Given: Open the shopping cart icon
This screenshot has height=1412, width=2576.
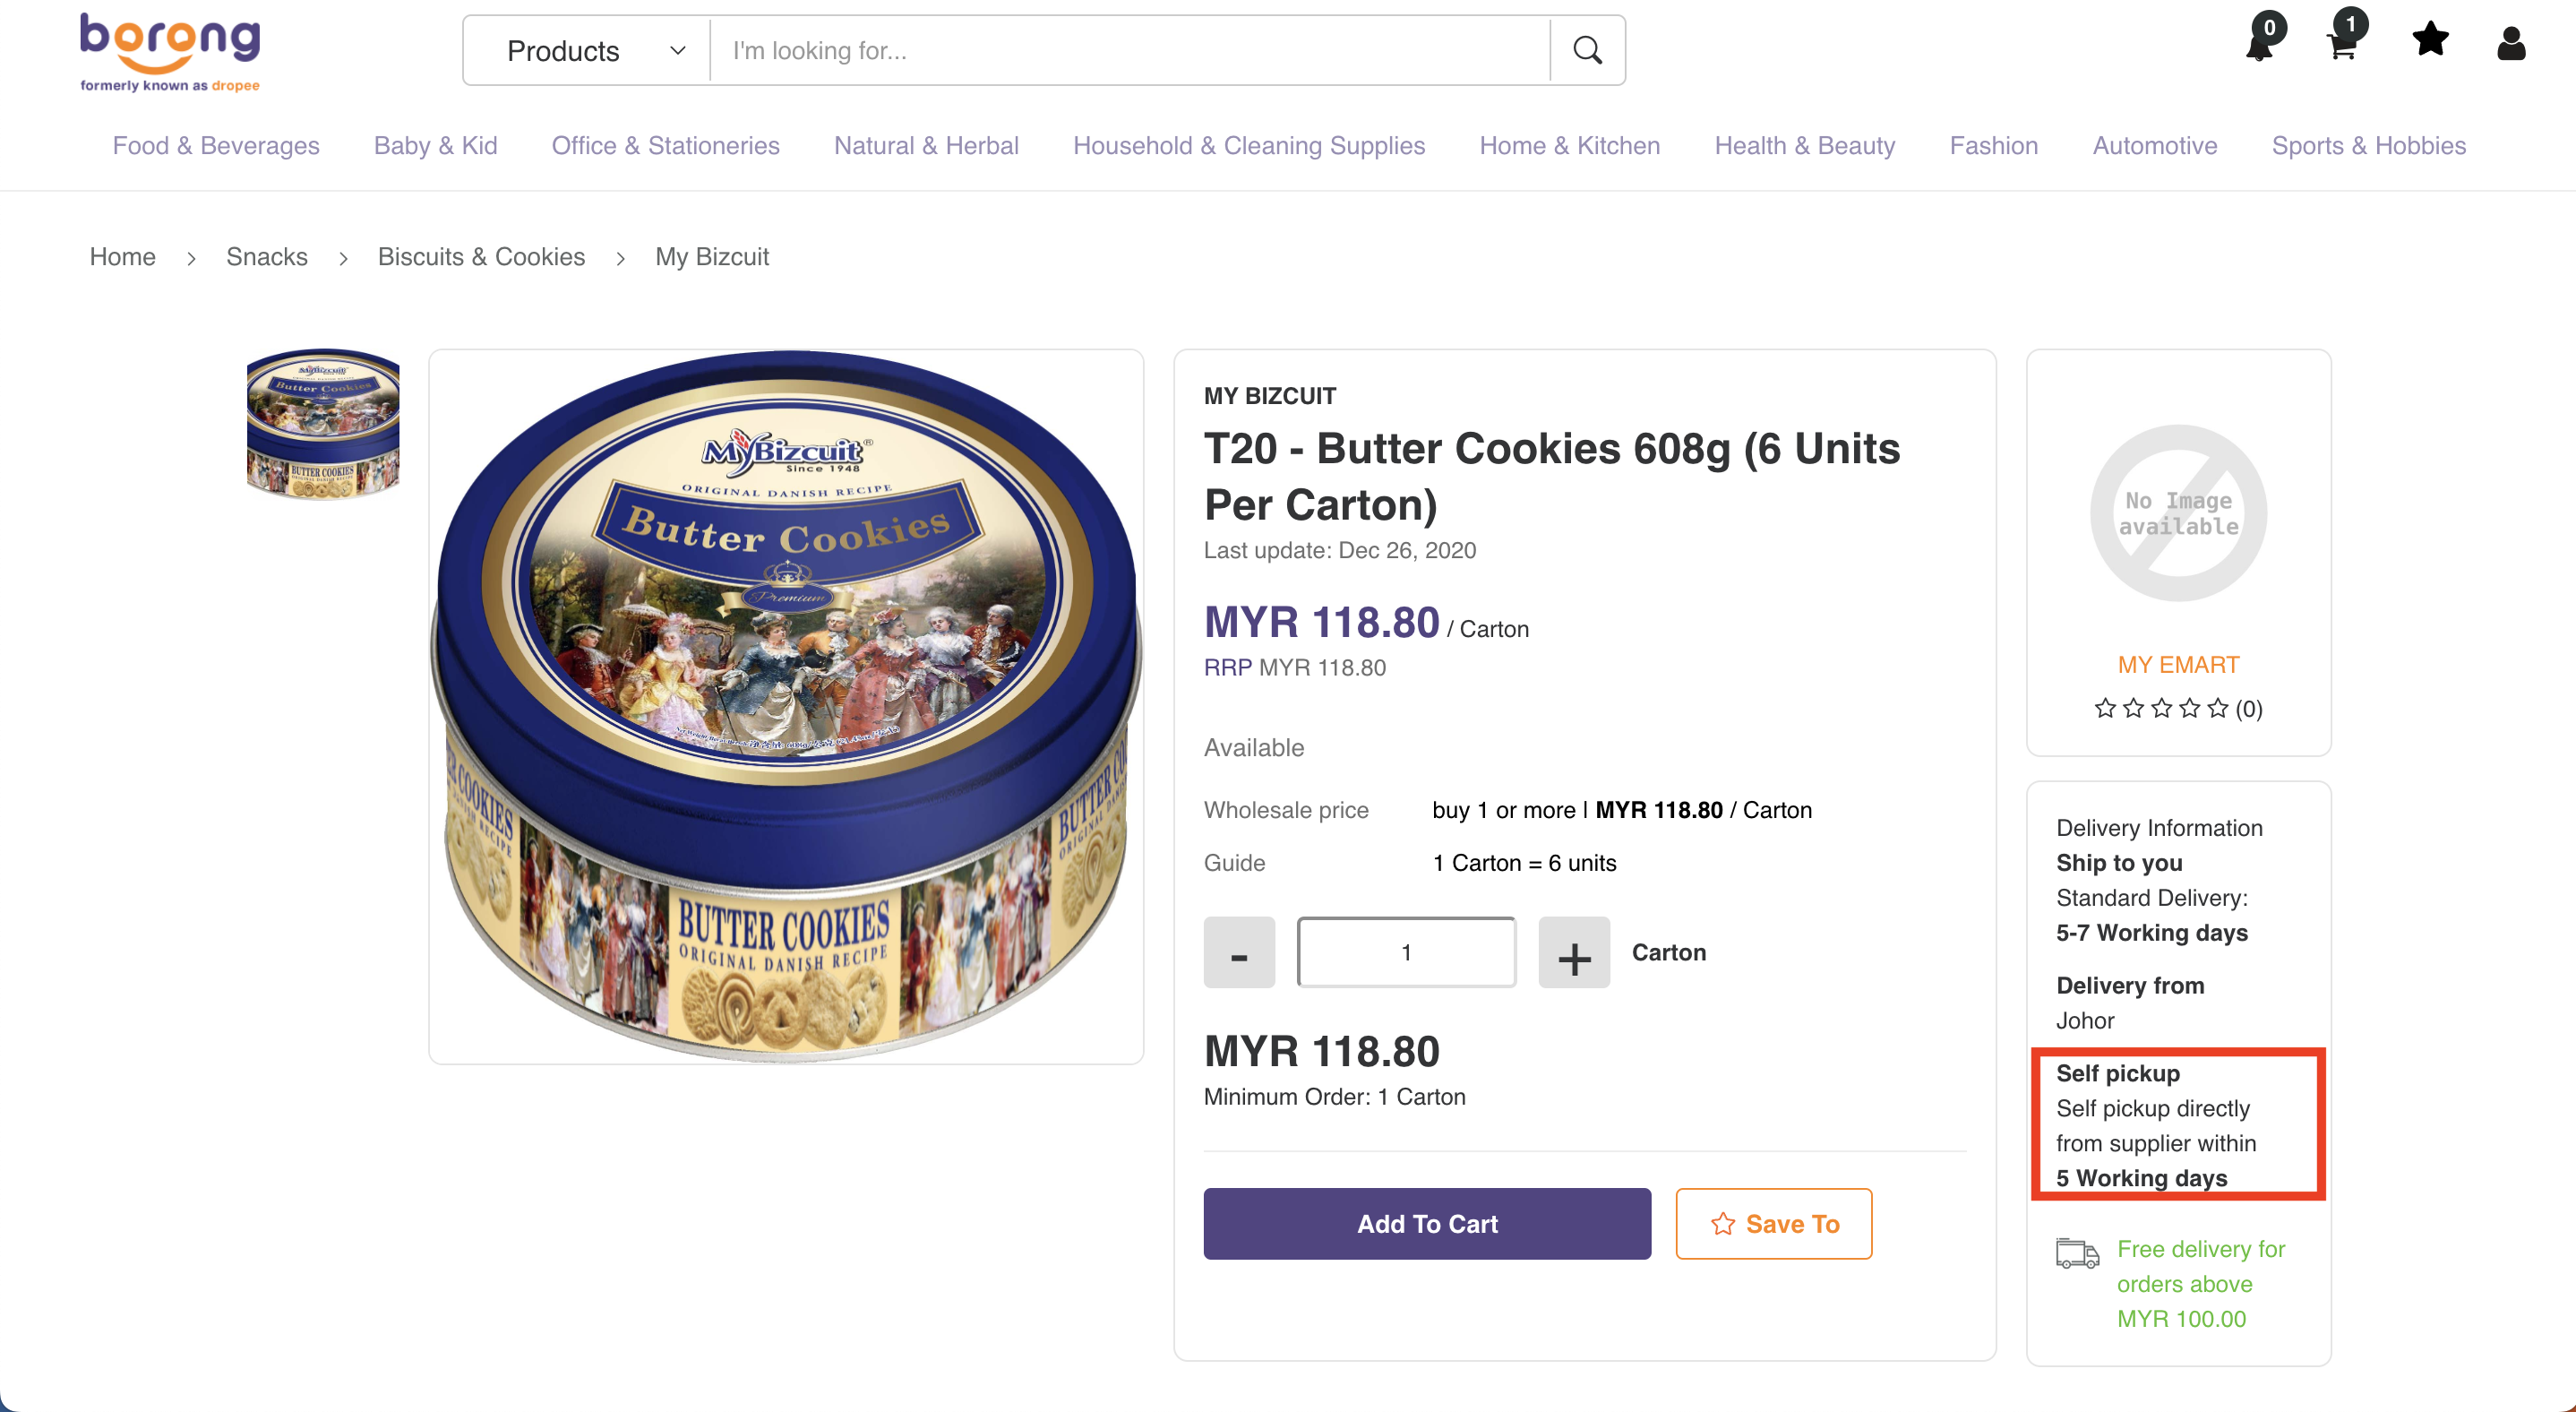Looking at the screenshot, I should (x=2343, y=42).
